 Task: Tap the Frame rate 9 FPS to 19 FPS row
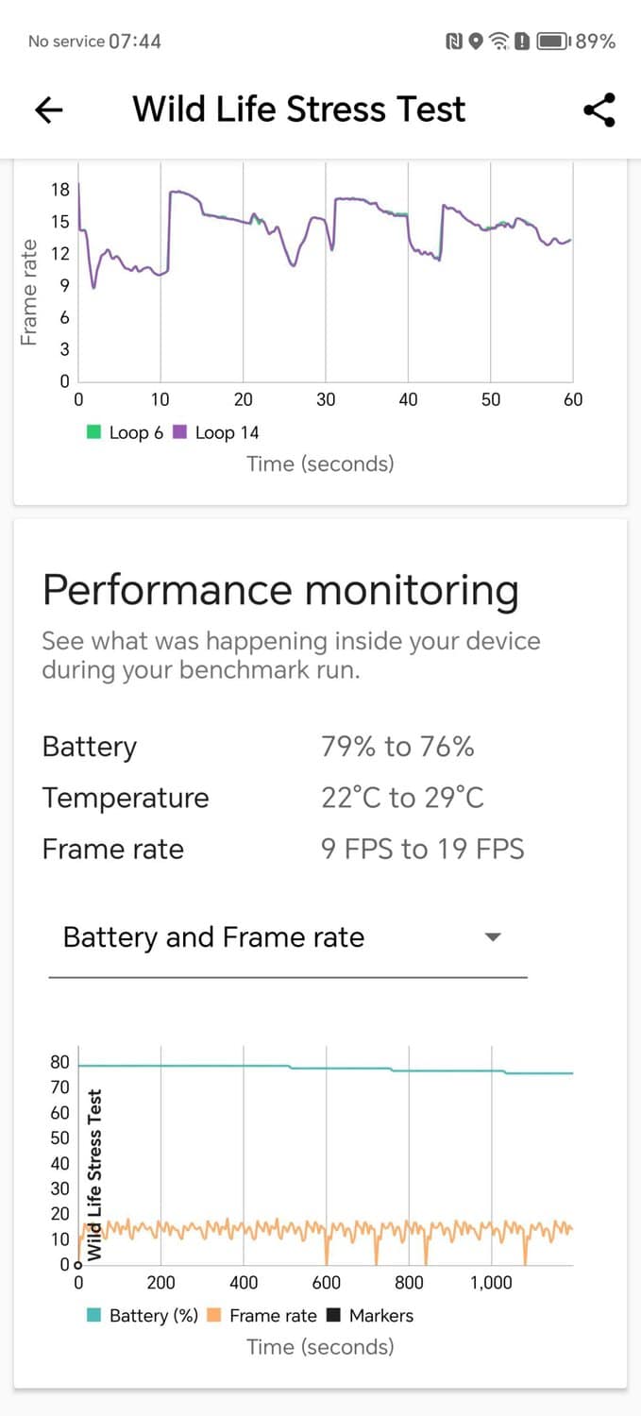pos(282,849)
